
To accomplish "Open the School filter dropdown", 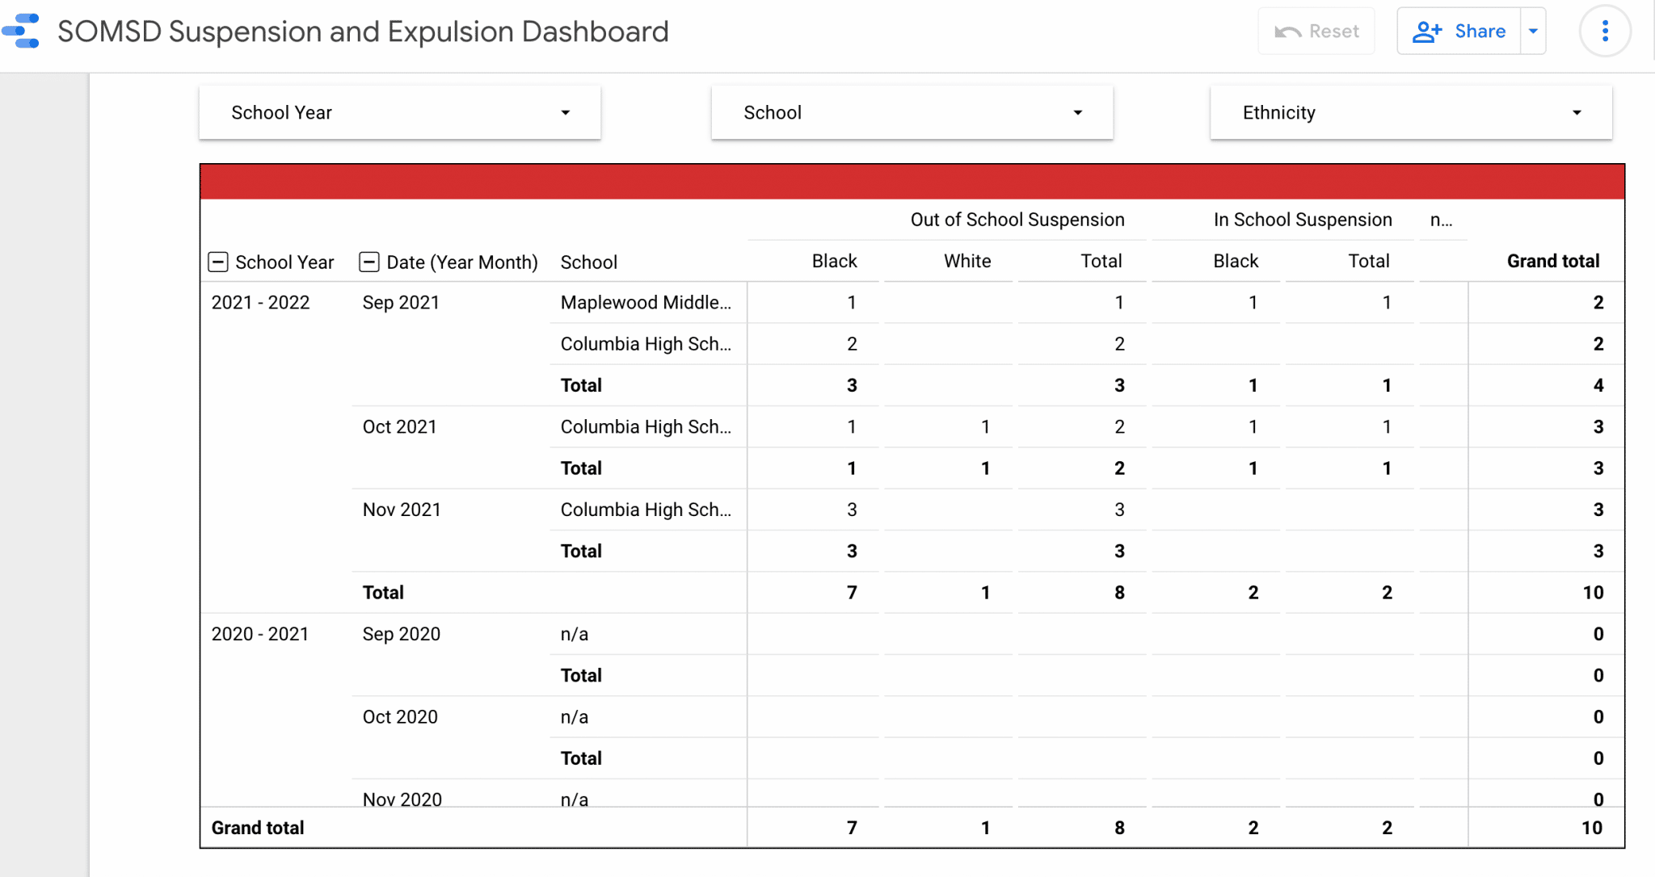I will pyautogui.click(x=912, y=112).
